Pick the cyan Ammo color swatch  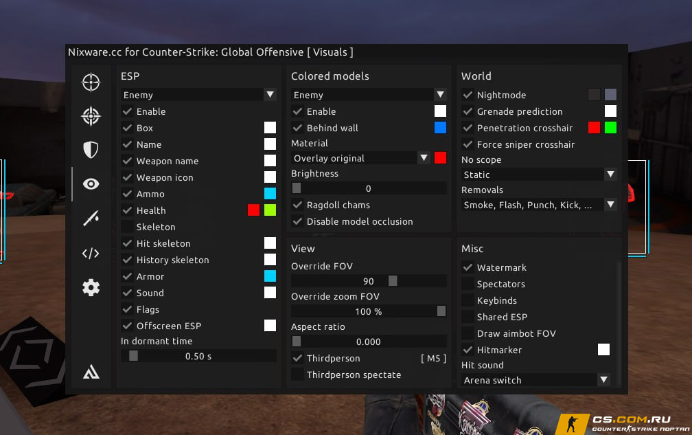pos(270,193)
